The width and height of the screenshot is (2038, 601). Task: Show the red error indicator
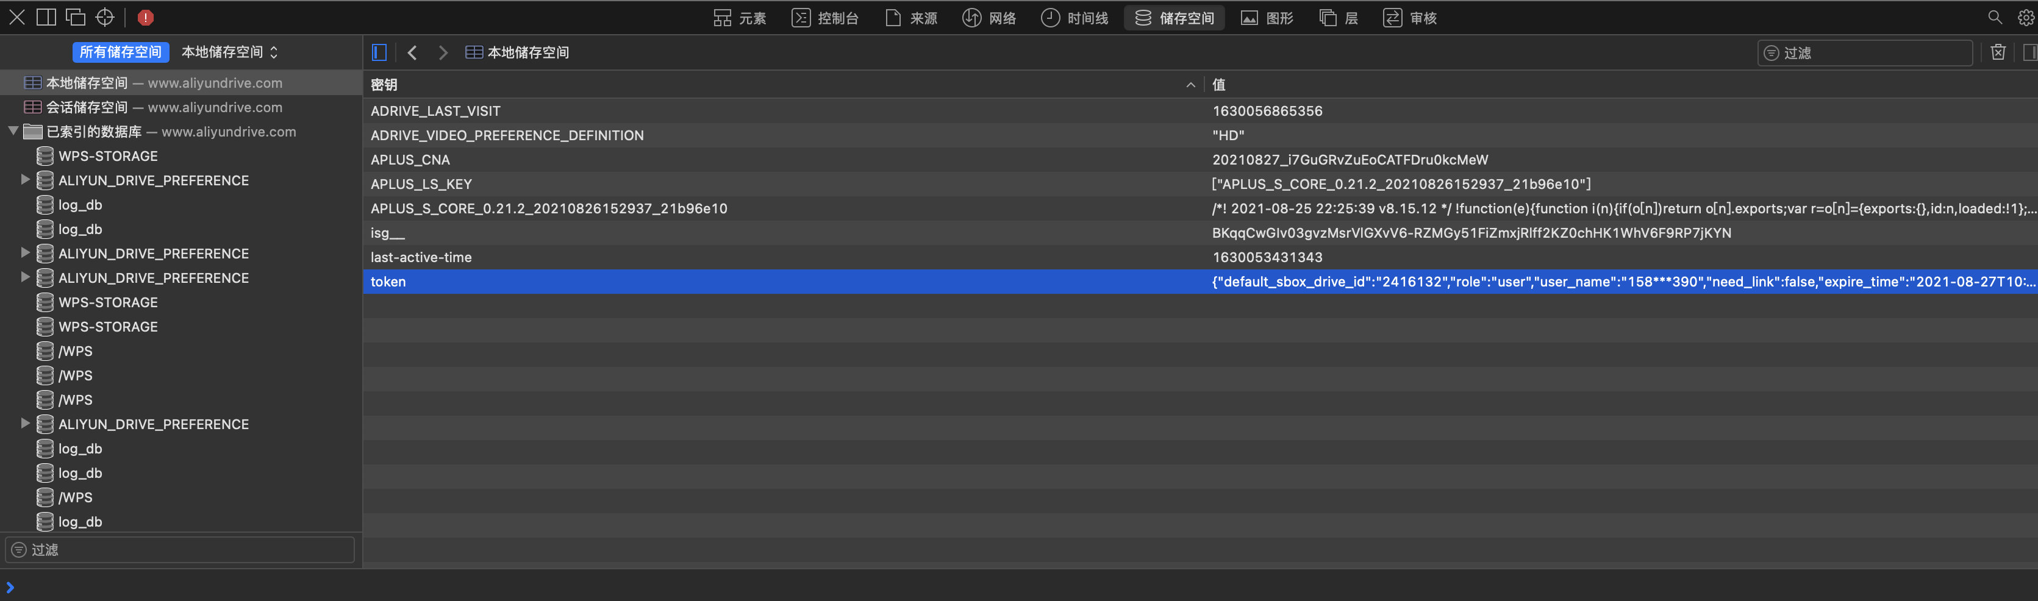coord(146,18)
